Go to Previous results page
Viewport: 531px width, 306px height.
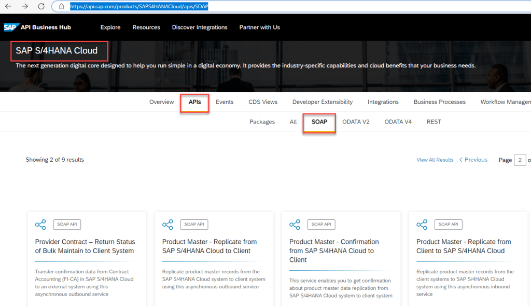473,160
